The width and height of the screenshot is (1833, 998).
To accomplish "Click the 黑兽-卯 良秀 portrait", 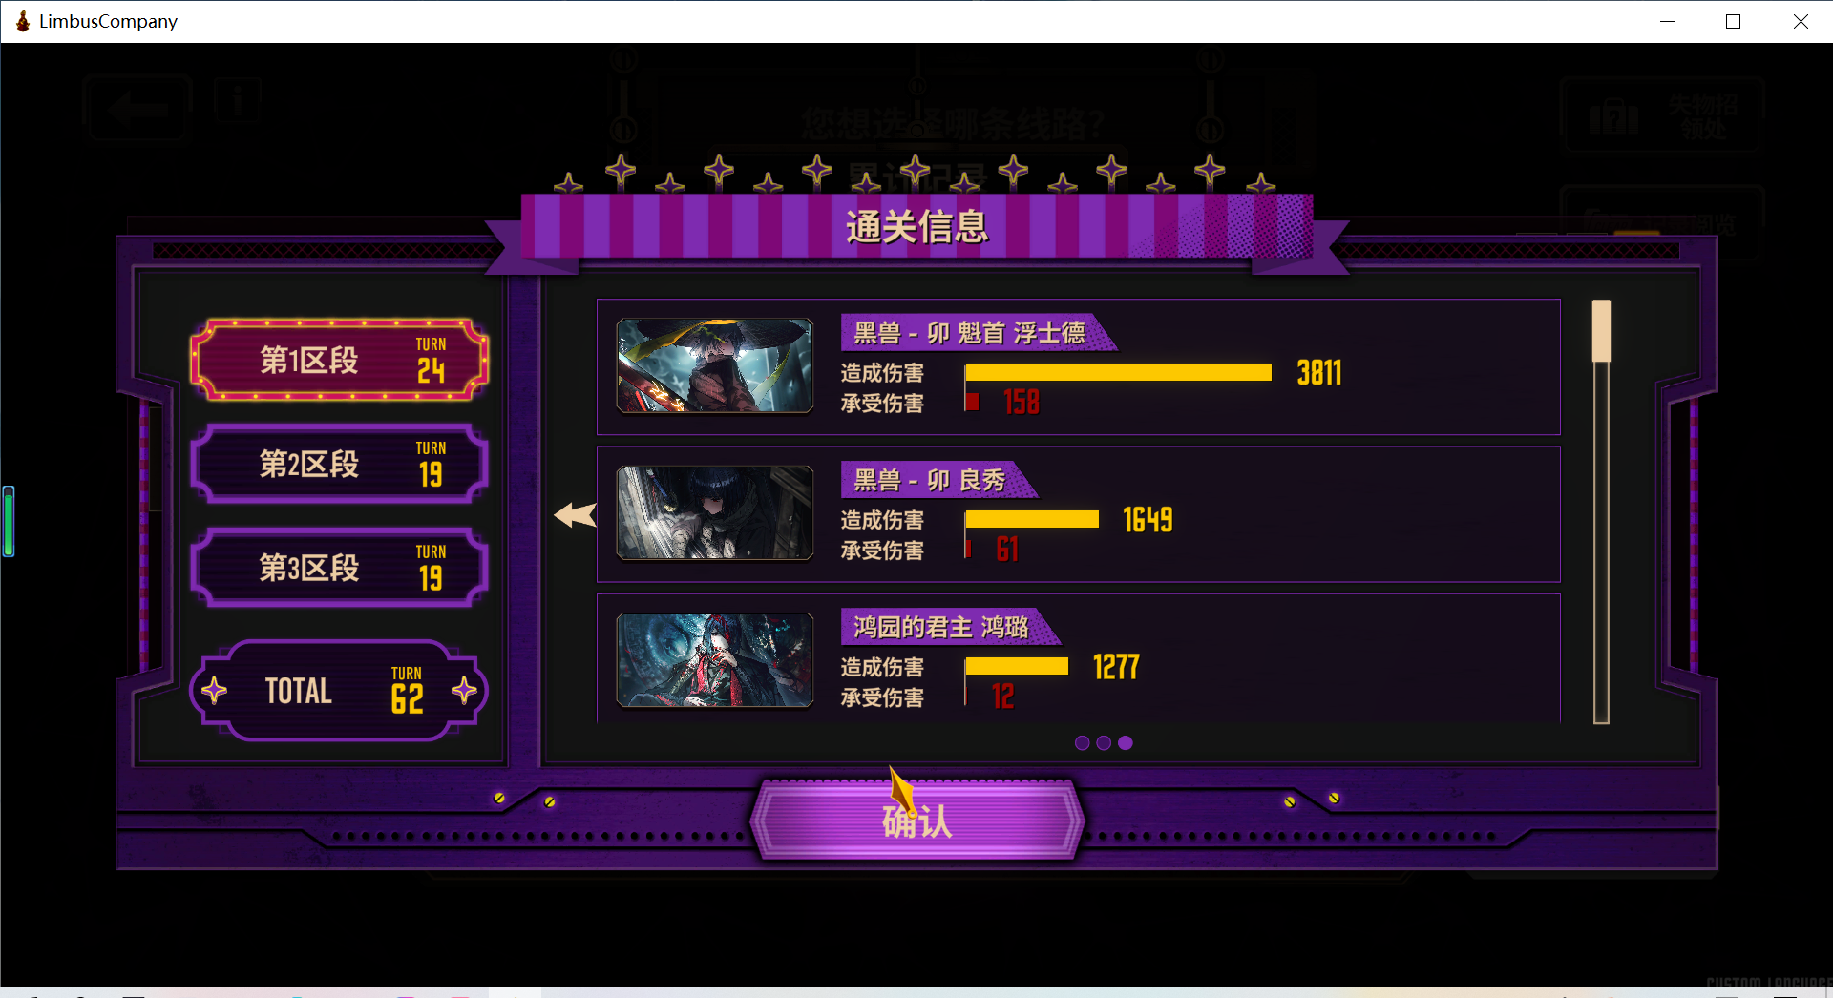I will tap(715, 512).
